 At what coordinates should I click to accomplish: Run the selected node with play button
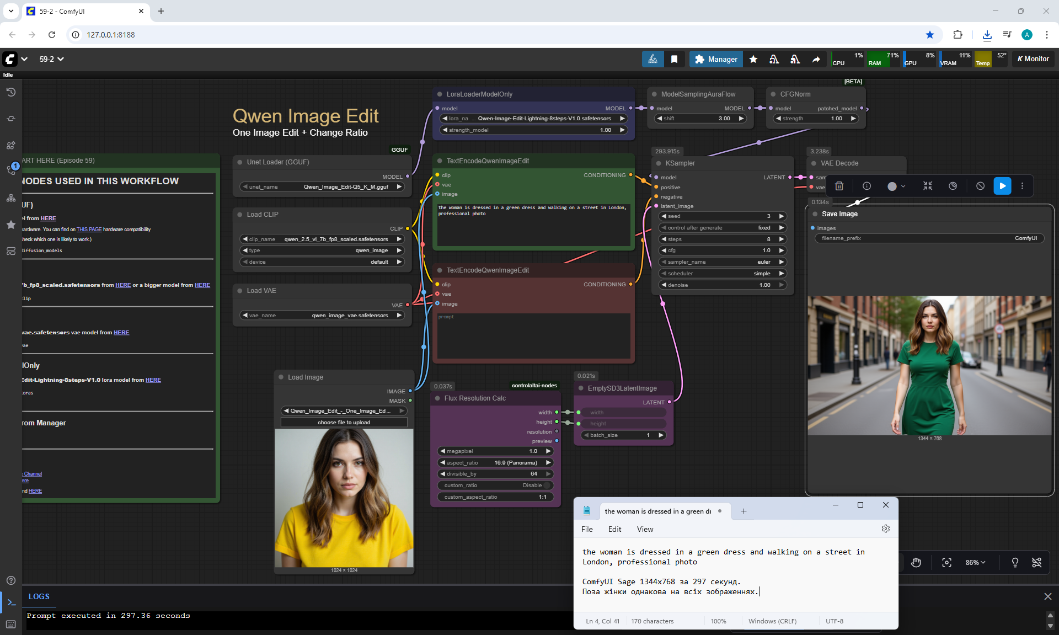click(1002, 186)
